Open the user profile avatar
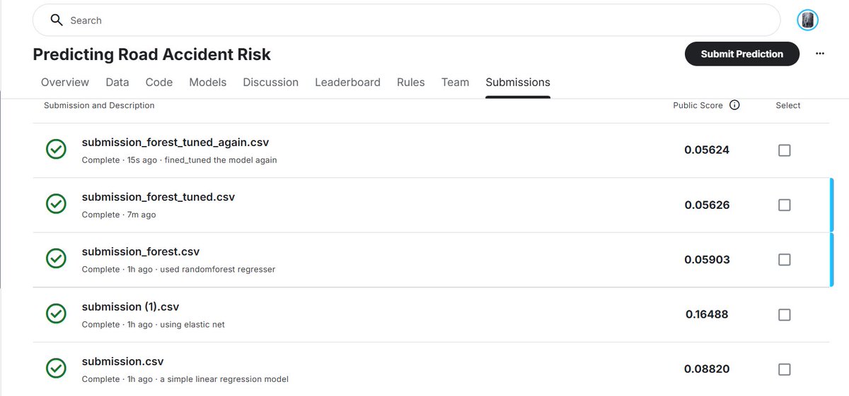 tap(807, 20)
